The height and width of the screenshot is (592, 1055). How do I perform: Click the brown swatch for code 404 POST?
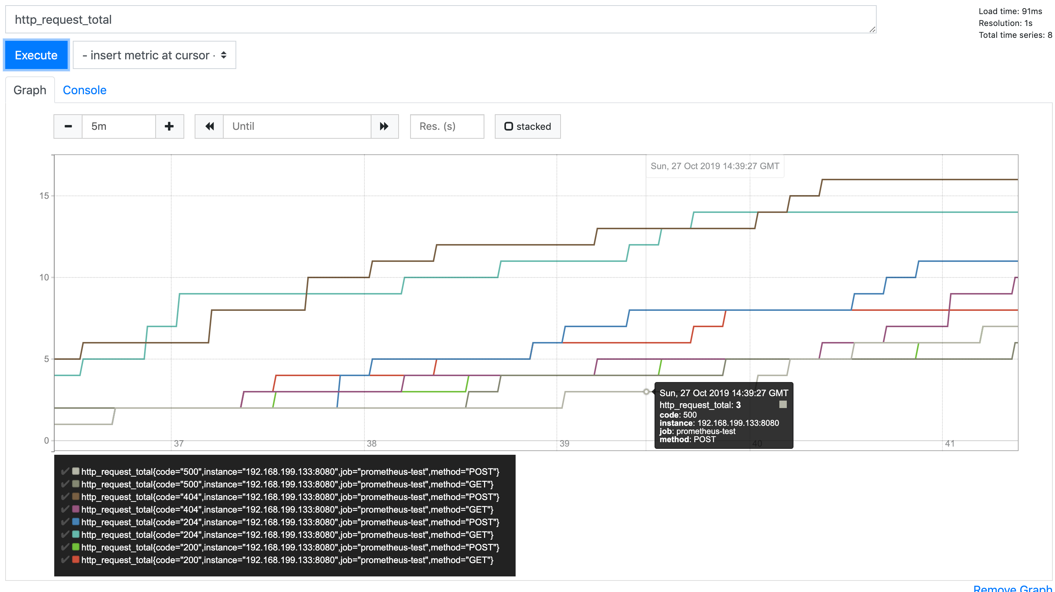pyautogui.click(x=76, y=496)
